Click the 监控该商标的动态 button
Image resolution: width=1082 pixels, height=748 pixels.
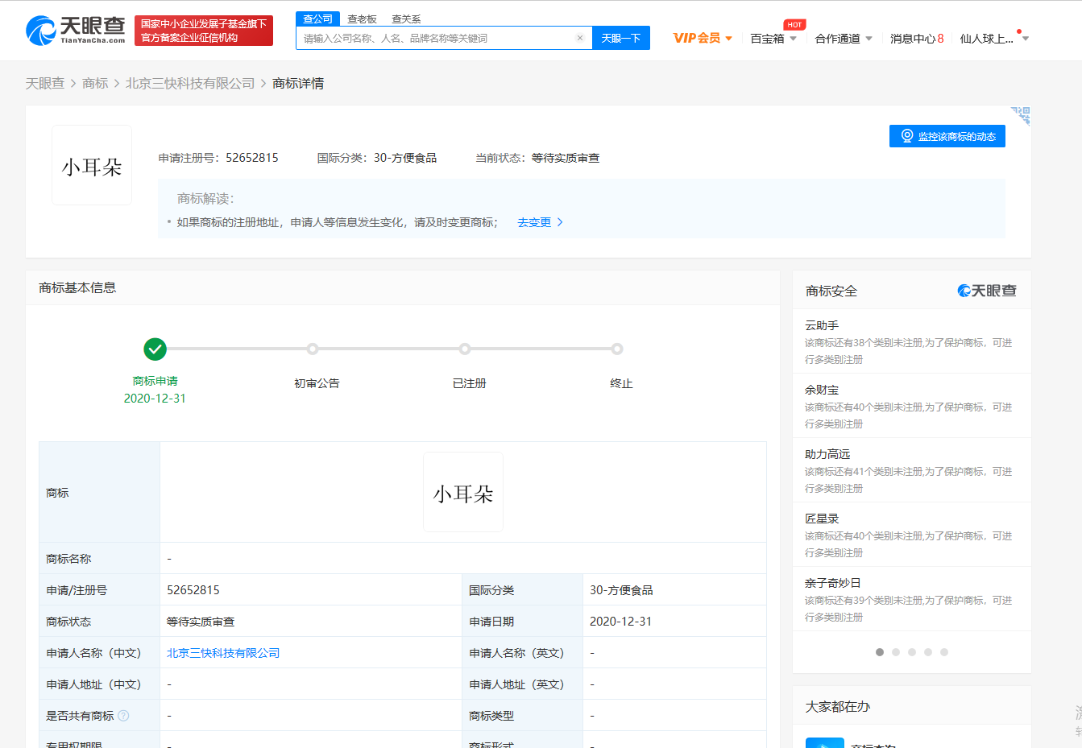(x=947, y=136)
